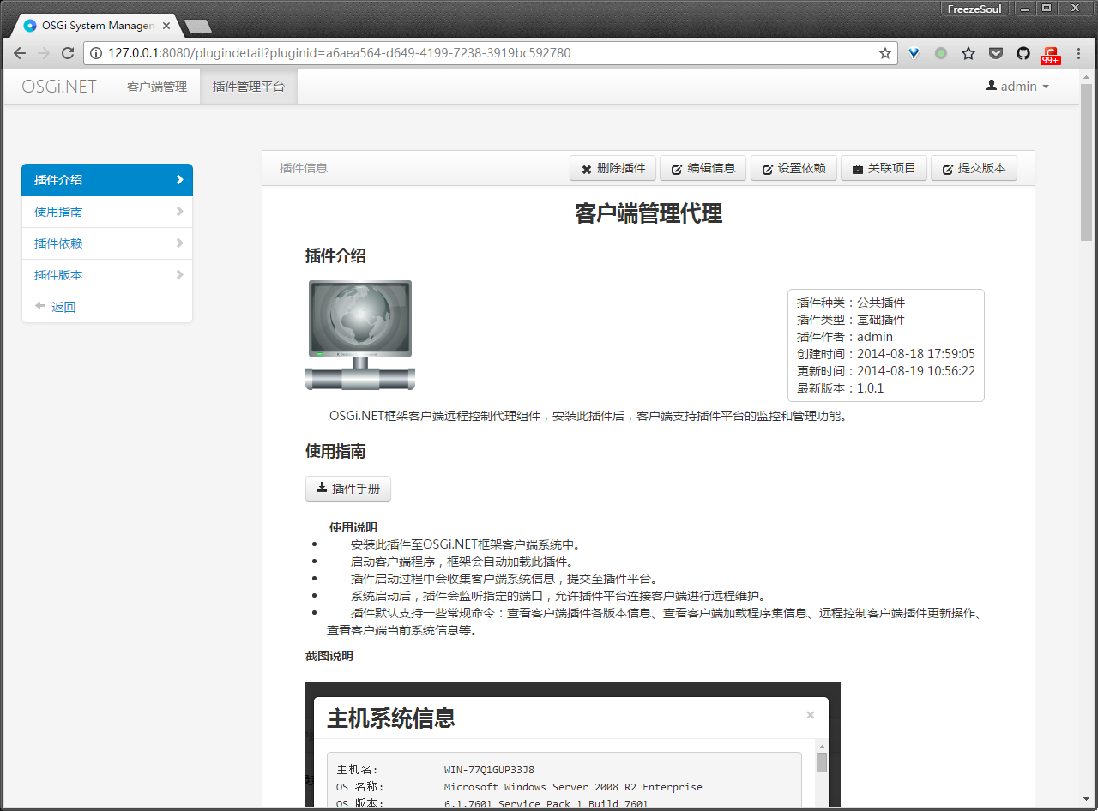The width and height of the screenshot is (1098, 811).
Task: Open the GitHub extension icon
Action: 1023,53
